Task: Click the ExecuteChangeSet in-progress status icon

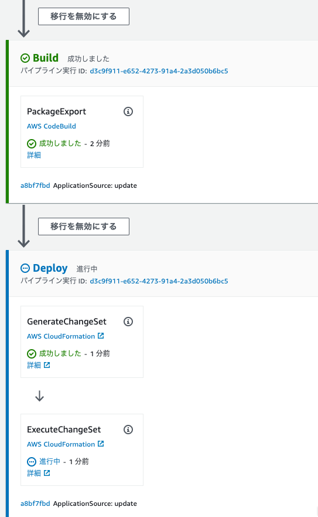Action: 32,462
